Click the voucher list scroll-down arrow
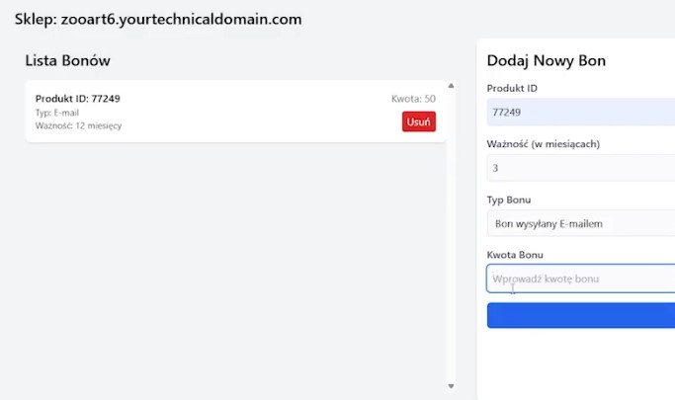The width and height of the screenshot is (675, 400). click(452, 386)
